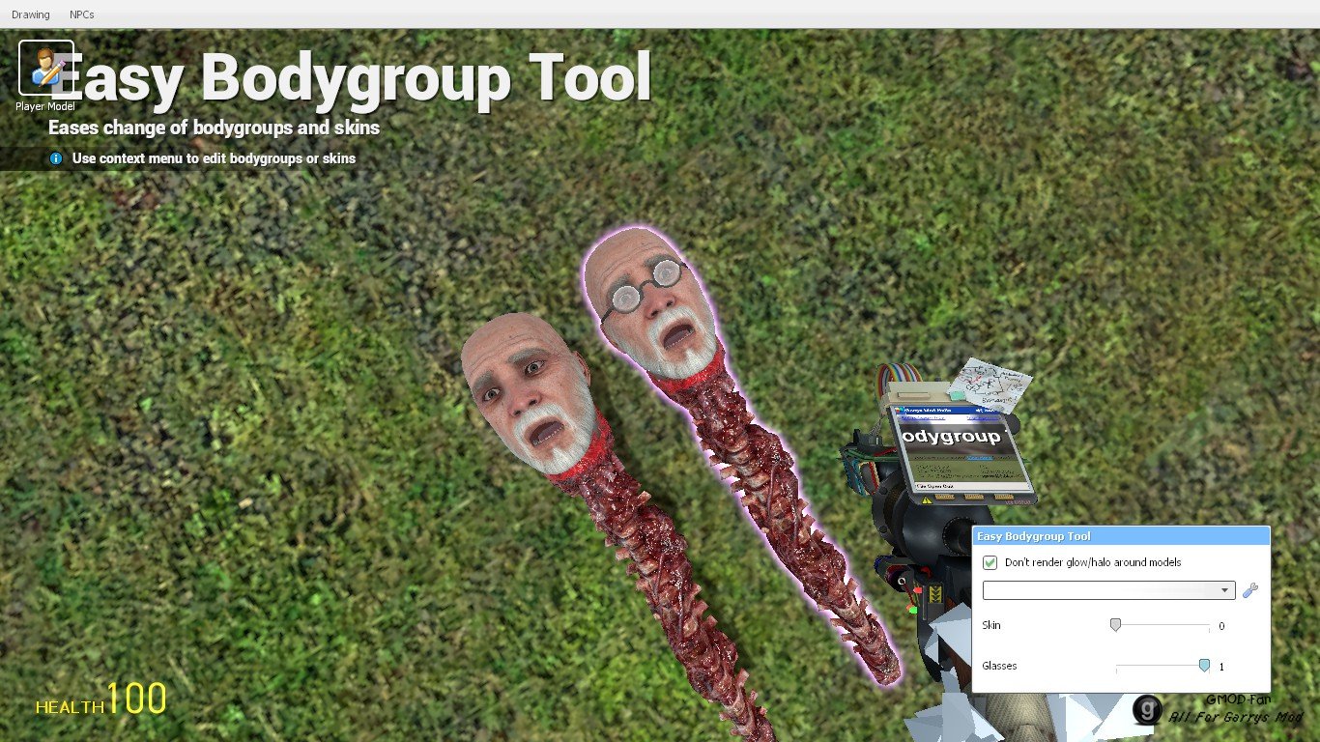Viewport: 1320px width, 742px height.
Task: Open the Drawing menu
Action: click(30, 14)
